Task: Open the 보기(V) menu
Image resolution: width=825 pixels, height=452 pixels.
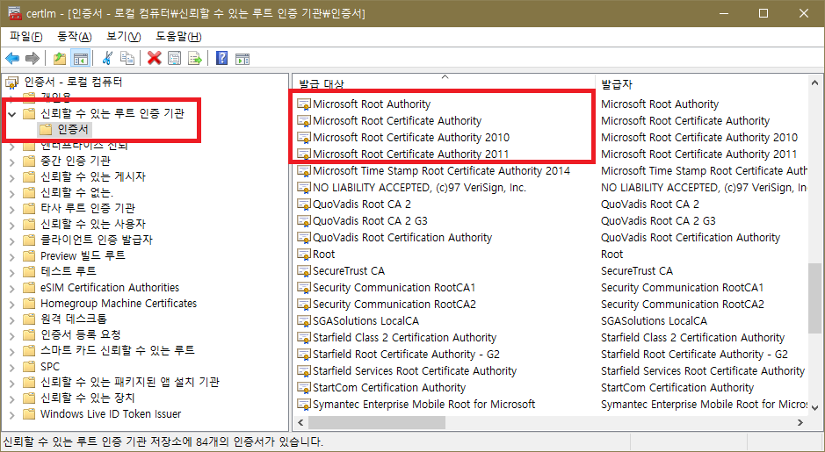Action: (124, 36)
